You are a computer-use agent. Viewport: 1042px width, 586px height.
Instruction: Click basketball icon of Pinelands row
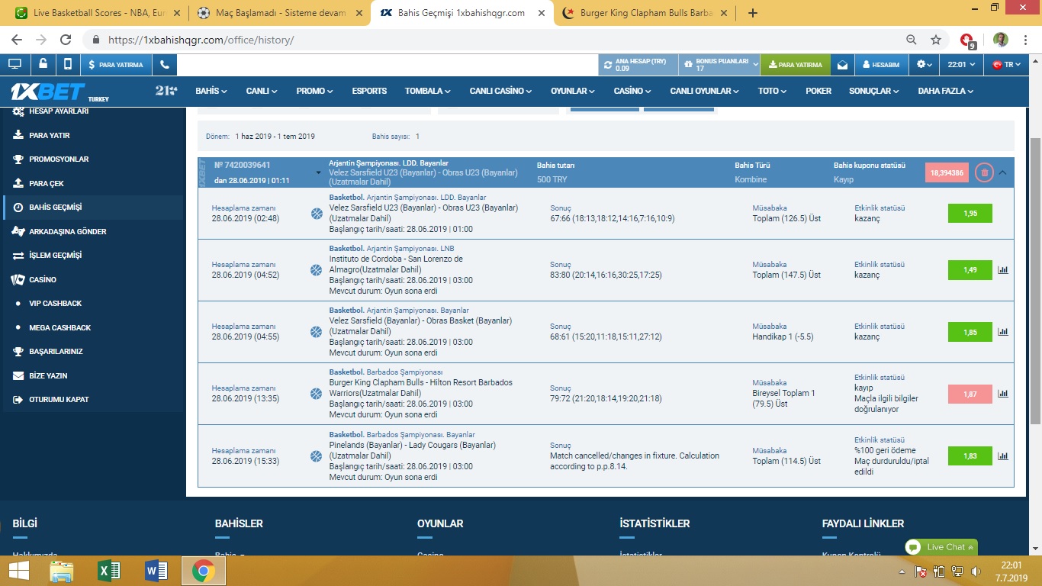point(317,456)
